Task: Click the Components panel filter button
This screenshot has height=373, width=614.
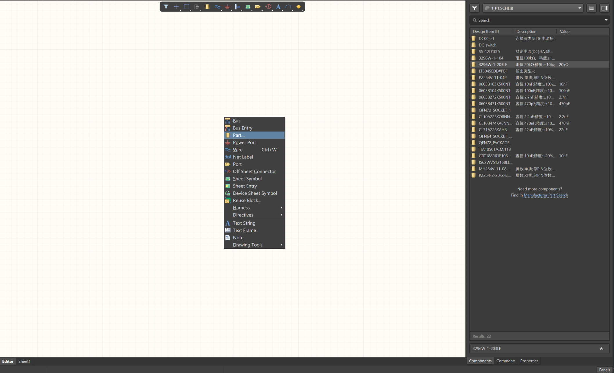Action: 474,8
